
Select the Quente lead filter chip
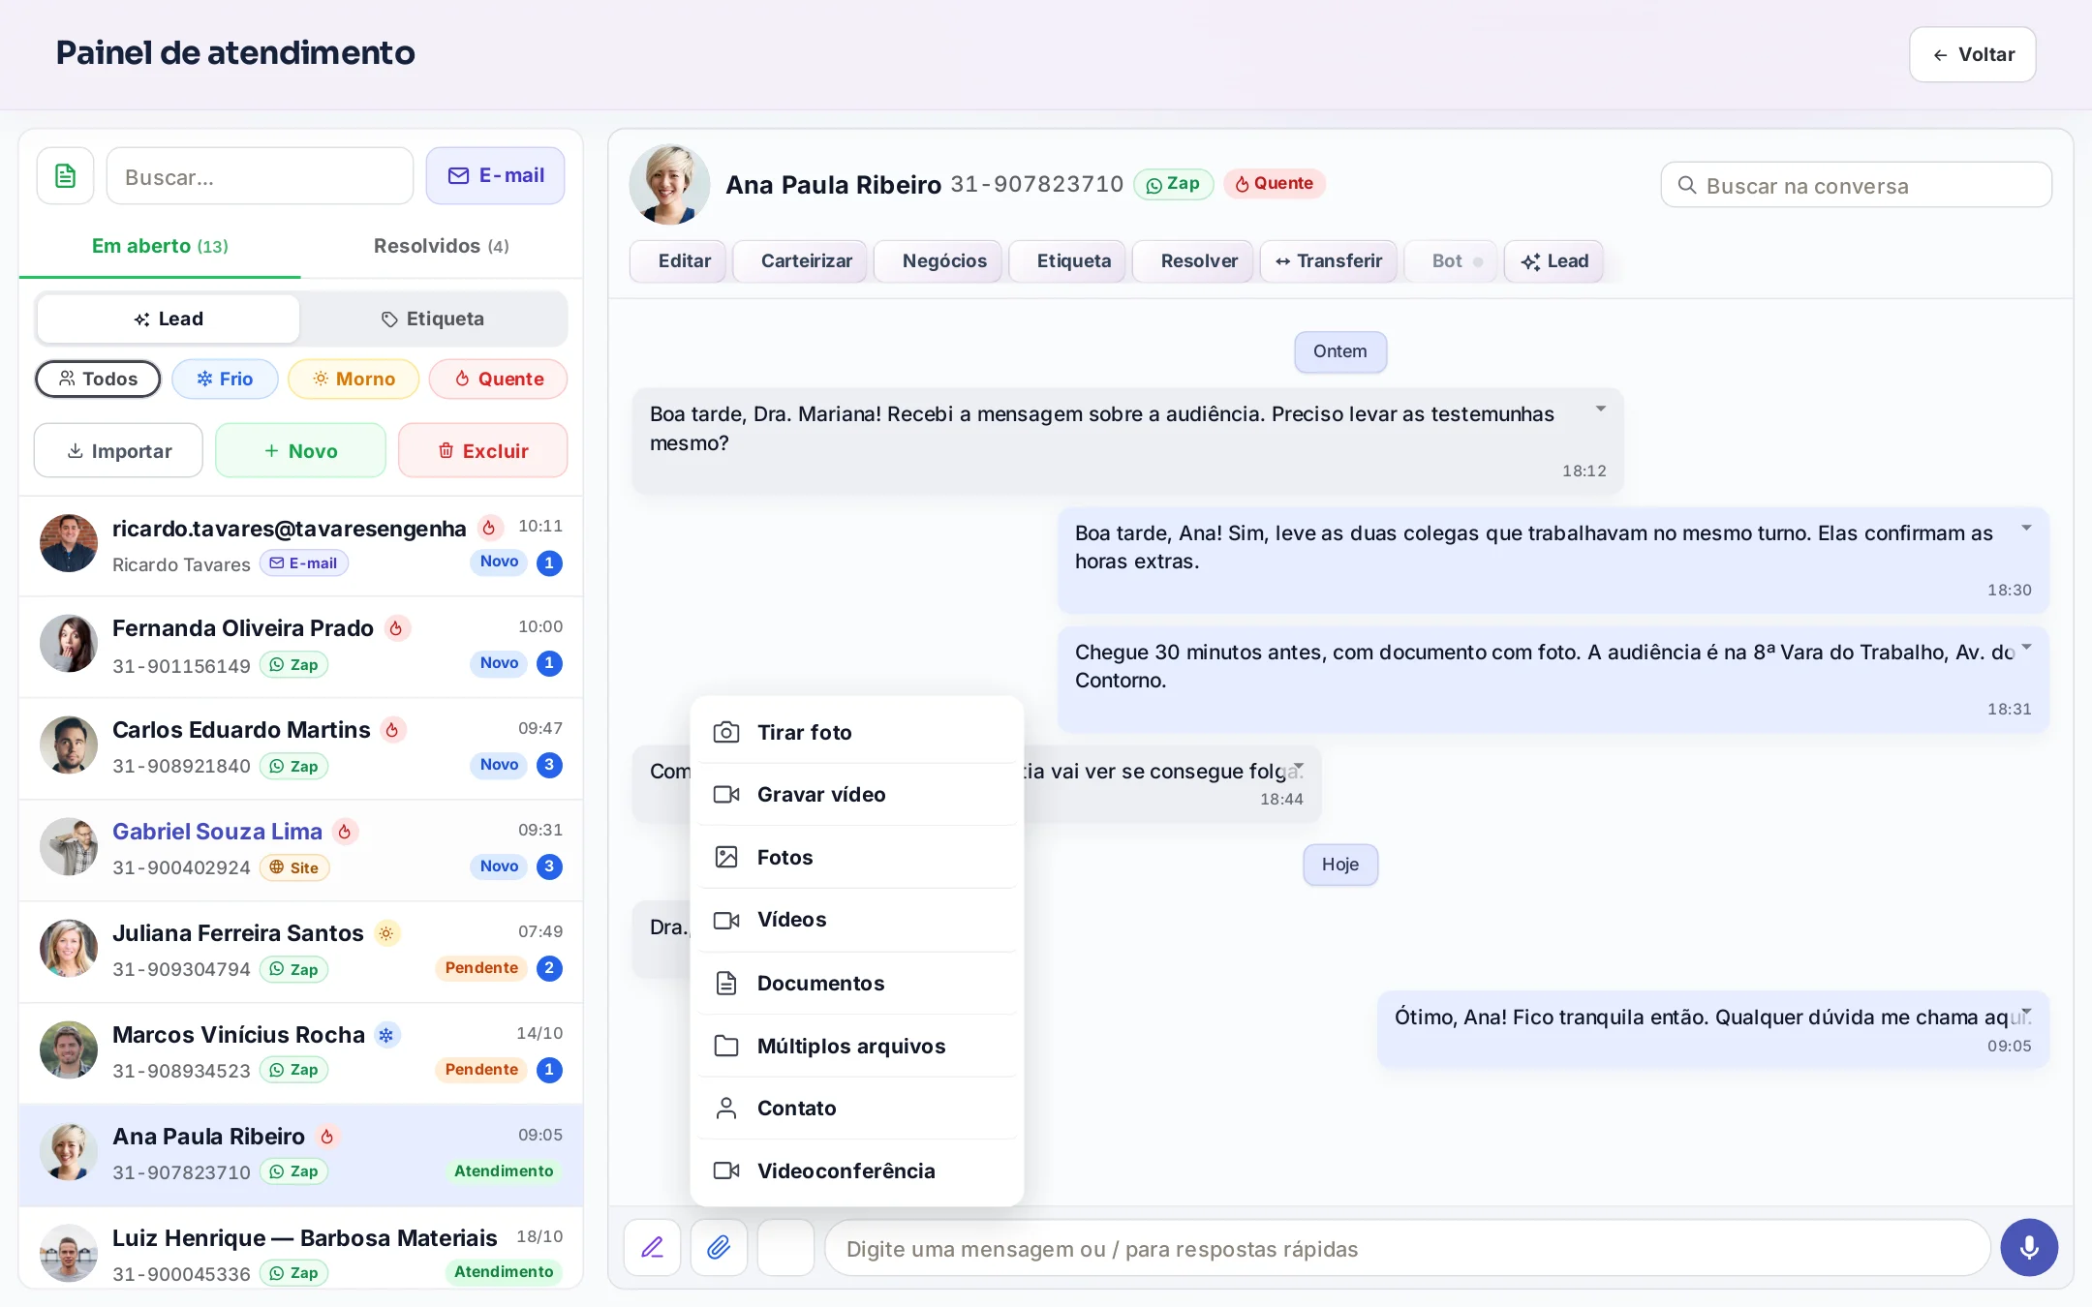(498, 379)
